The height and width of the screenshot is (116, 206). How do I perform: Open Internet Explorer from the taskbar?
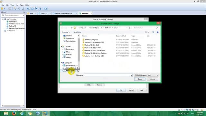pos(22,113)
